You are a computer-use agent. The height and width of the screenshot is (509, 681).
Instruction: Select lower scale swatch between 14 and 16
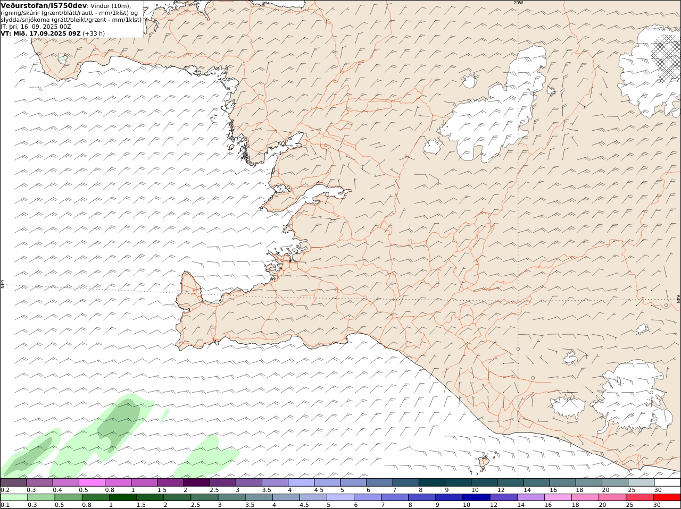[530, 497]
